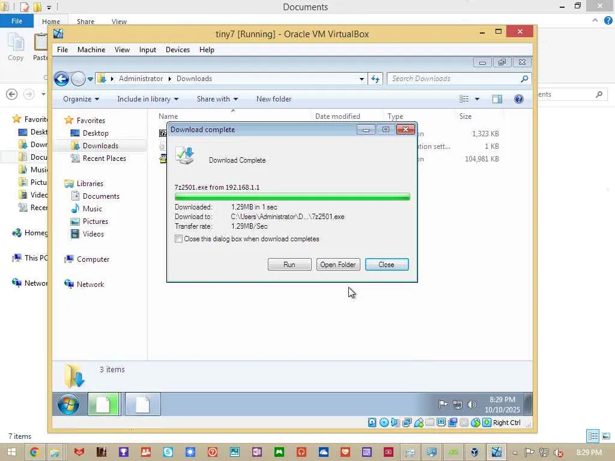Click the guest tray Action Center flag
615x461 pixels.
(x=443, y=404)
